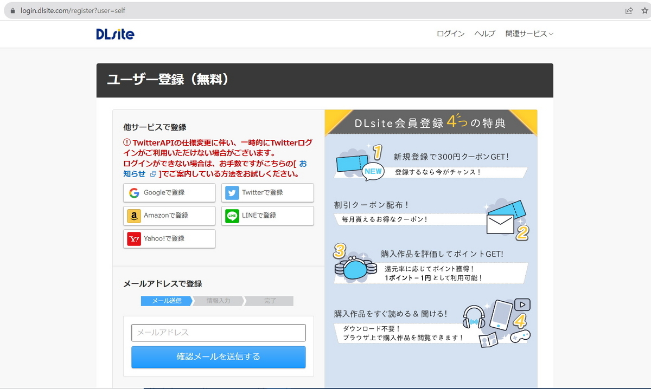Viewport: 651px width, 389px height.
Task: Click 確認メールを送信する button
Action: (219, 357)
